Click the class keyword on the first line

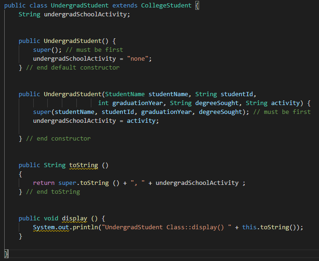[x=38, y=6]
